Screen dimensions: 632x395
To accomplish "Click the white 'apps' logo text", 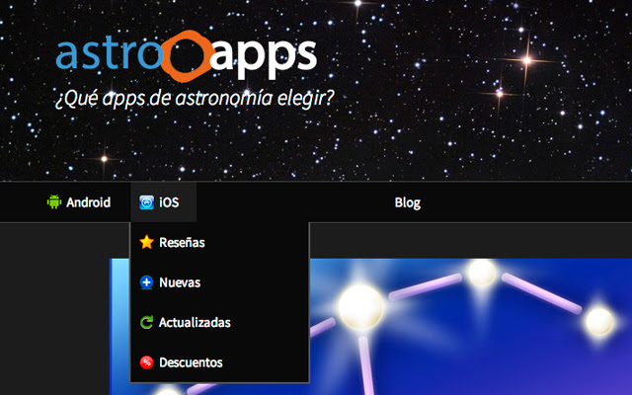I will pyautogui.click(x=264, y=58).
